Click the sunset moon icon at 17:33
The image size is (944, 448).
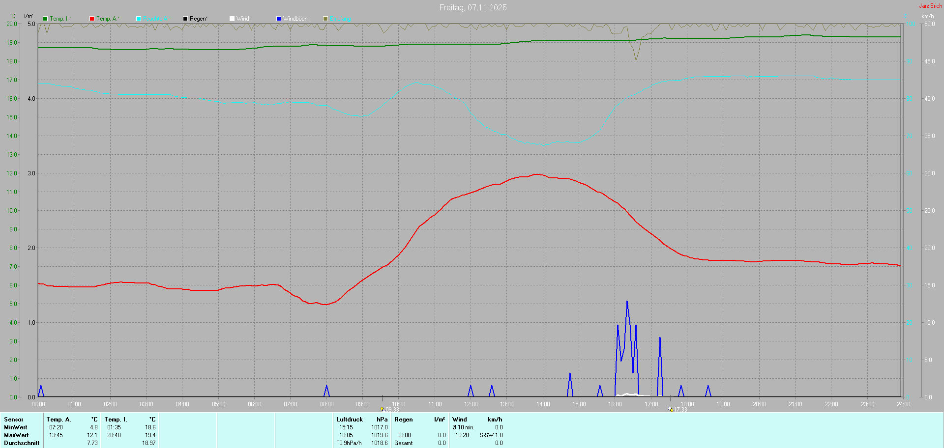670,409
